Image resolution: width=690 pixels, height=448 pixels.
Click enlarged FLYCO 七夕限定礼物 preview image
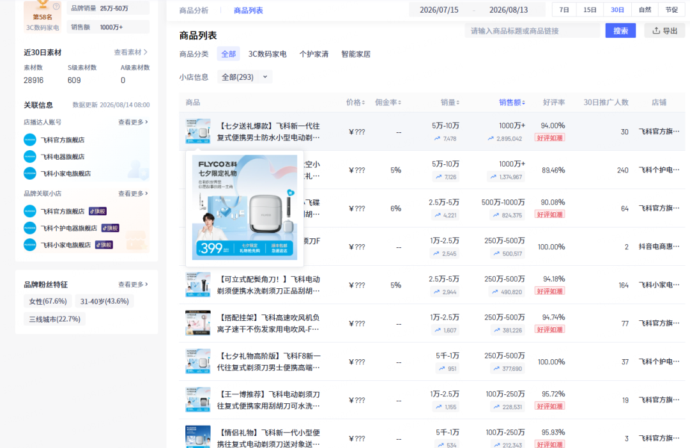point(245,207)
